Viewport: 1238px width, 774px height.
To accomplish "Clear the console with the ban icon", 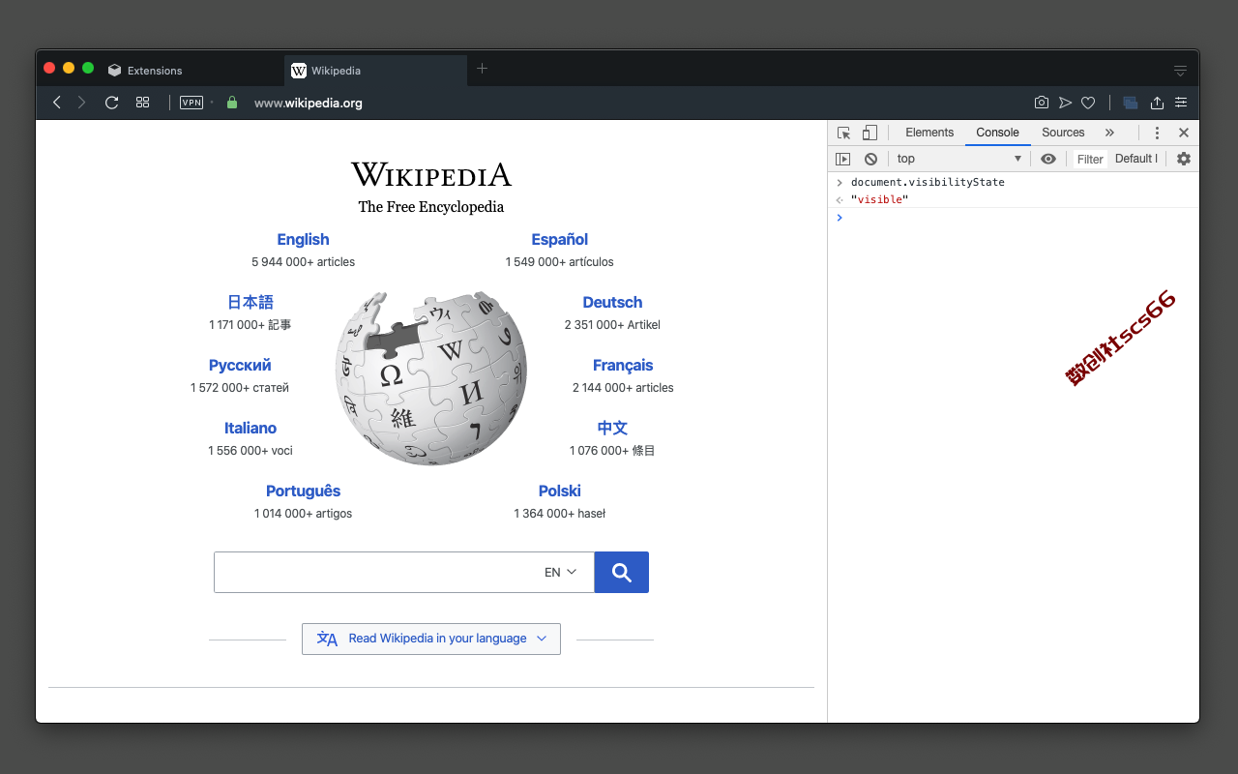I will coord(870,159).
